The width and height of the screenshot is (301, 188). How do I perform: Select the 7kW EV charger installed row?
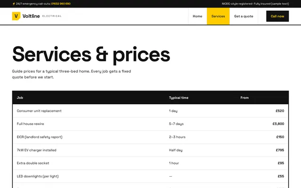[150, 150]
